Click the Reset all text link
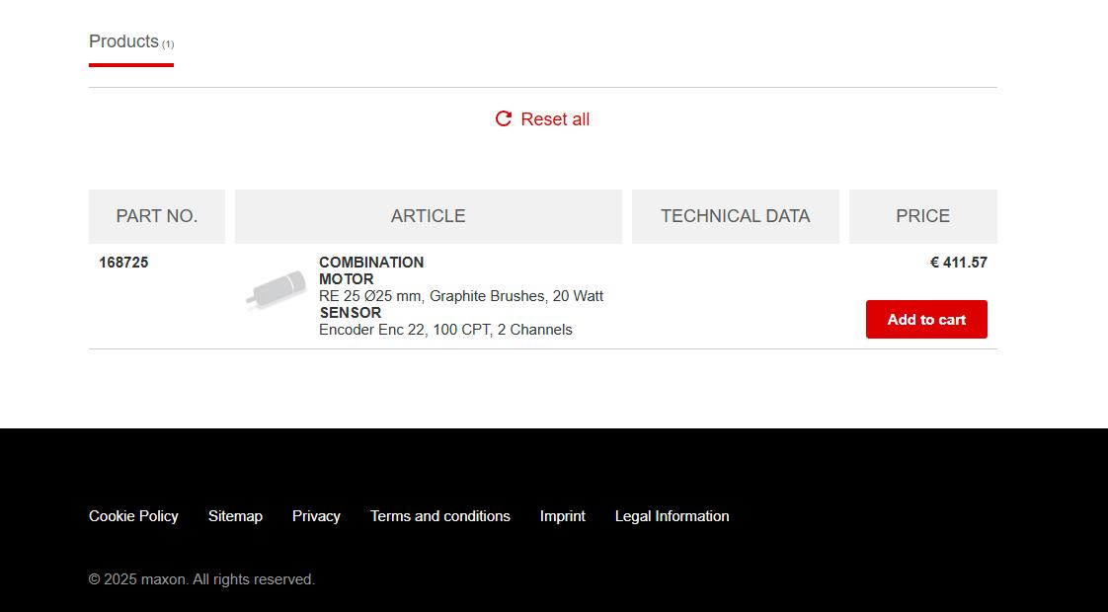Image resolution: width=1108 pixels, height=612 pixels. click(x=555, y=119)
